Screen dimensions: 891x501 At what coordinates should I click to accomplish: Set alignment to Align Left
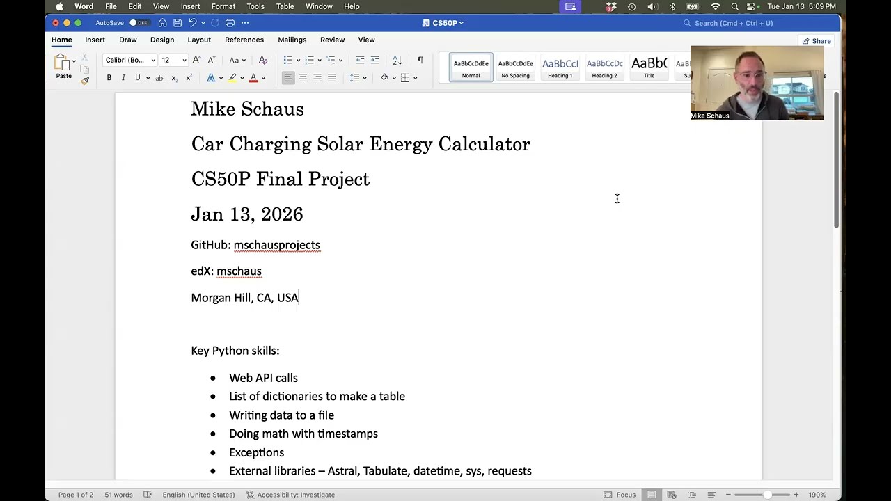click(288, 78)
